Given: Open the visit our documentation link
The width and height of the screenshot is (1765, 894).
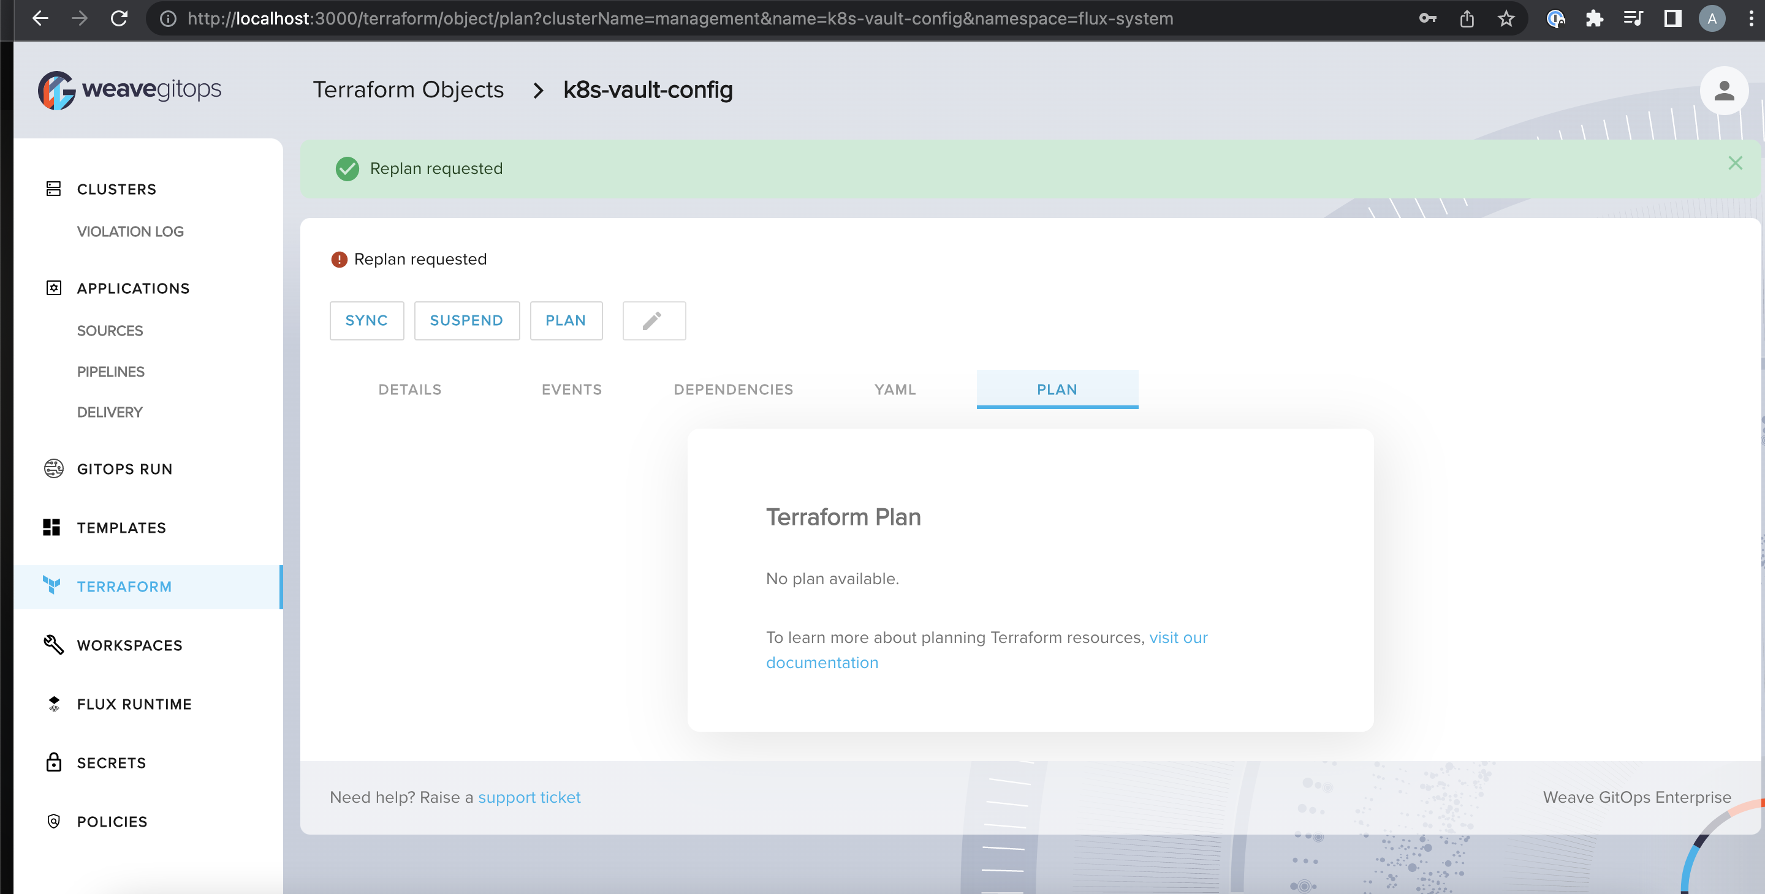Looking at the screenshot, I should point(1178,637).
